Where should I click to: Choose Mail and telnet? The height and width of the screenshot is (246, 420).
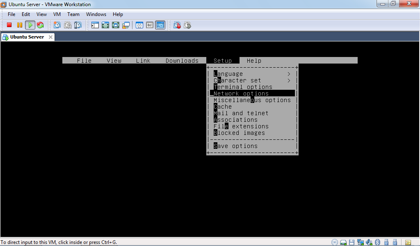tap(252, 113)
